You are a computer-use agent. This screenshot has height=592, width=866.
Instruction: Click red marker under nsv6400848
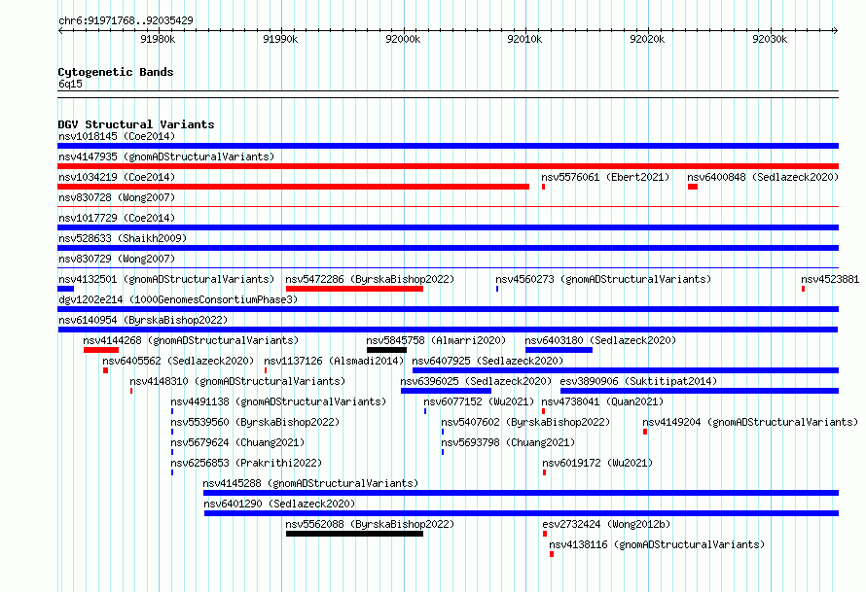pyautogui.click(x=693, y=187)
